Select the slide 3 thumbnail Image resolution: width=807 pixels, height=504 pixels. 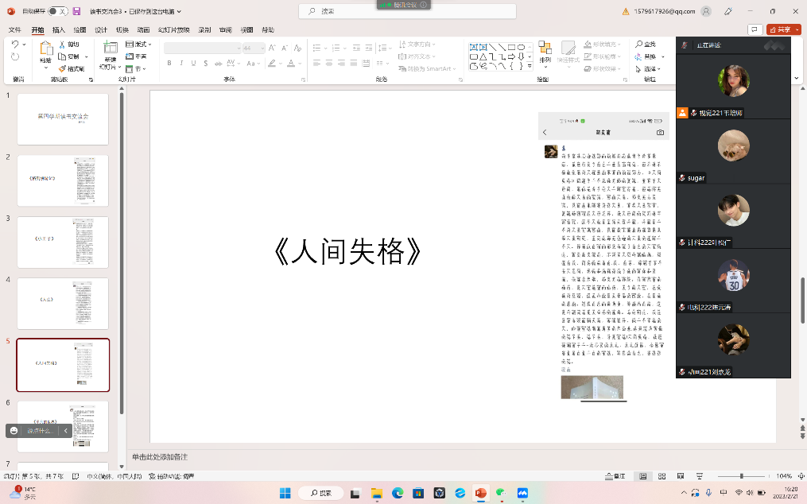click(x=62, y=242)
